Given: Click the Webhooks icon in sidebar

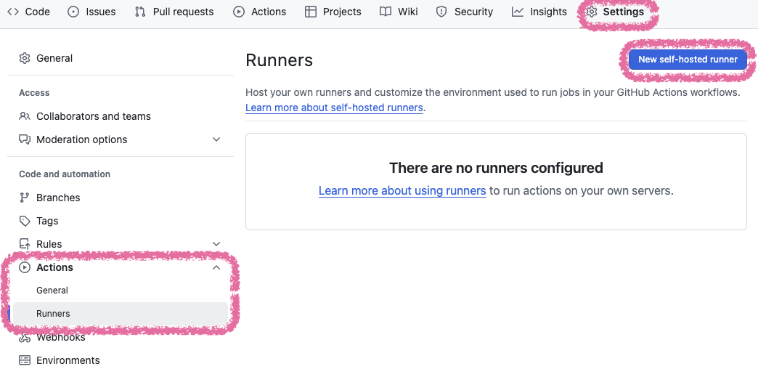Looking at the screenshot, I should tap(24, 337).
